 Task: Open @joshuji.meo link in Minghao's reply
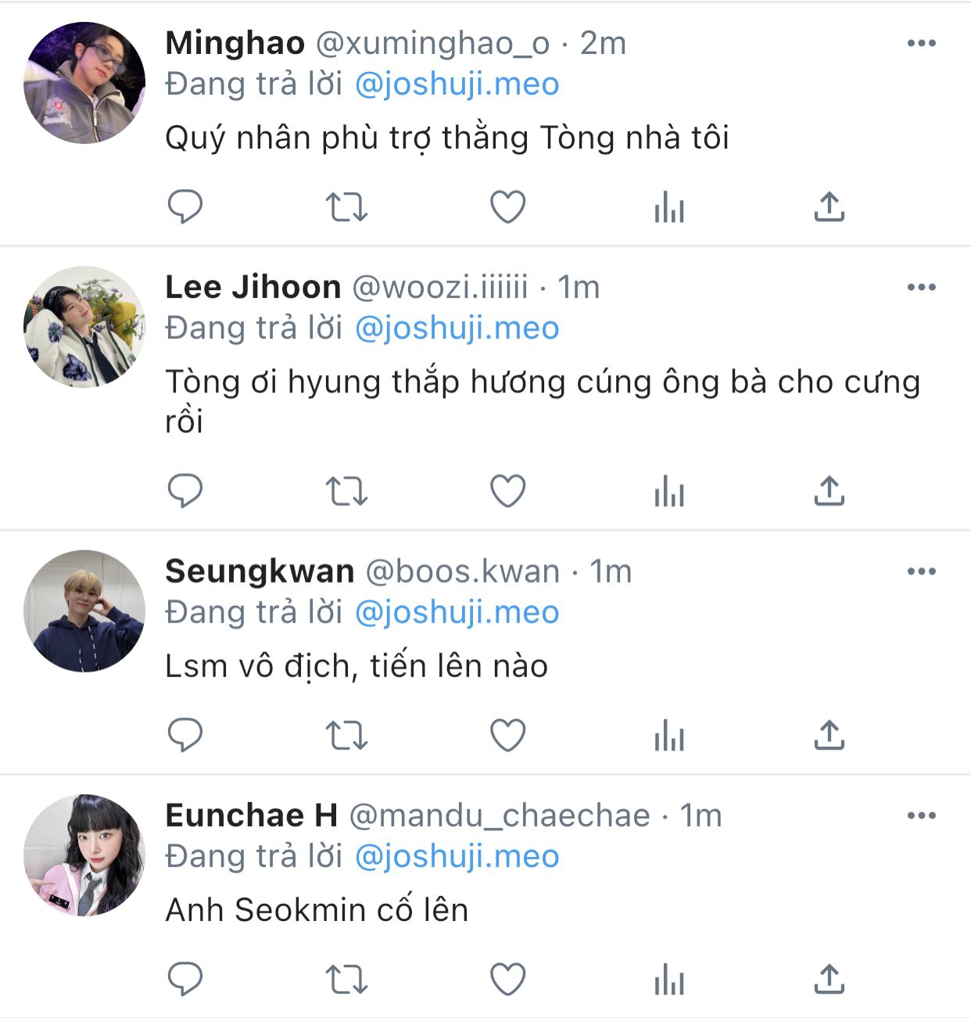pos(457,84)
